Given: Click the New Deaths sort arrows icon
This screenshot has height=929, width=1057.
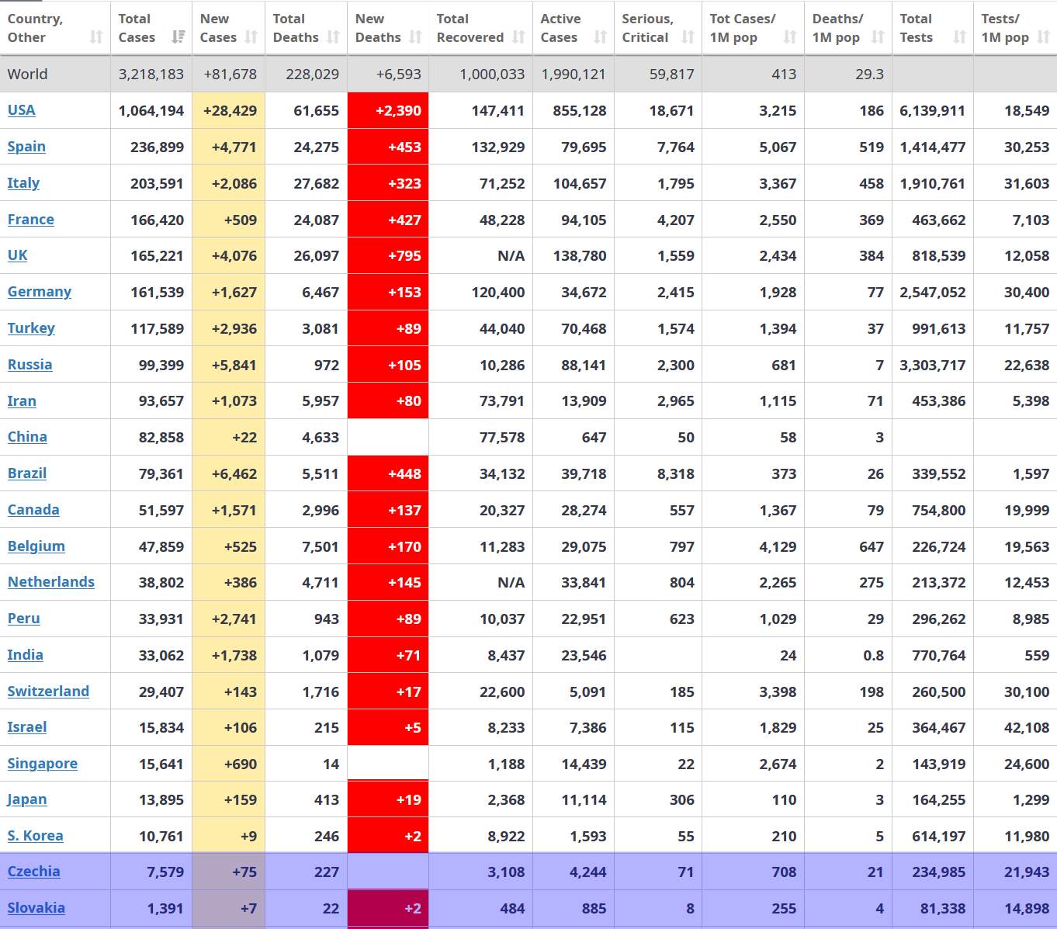Looking at the screenshot, I should (x=415, y=37).
